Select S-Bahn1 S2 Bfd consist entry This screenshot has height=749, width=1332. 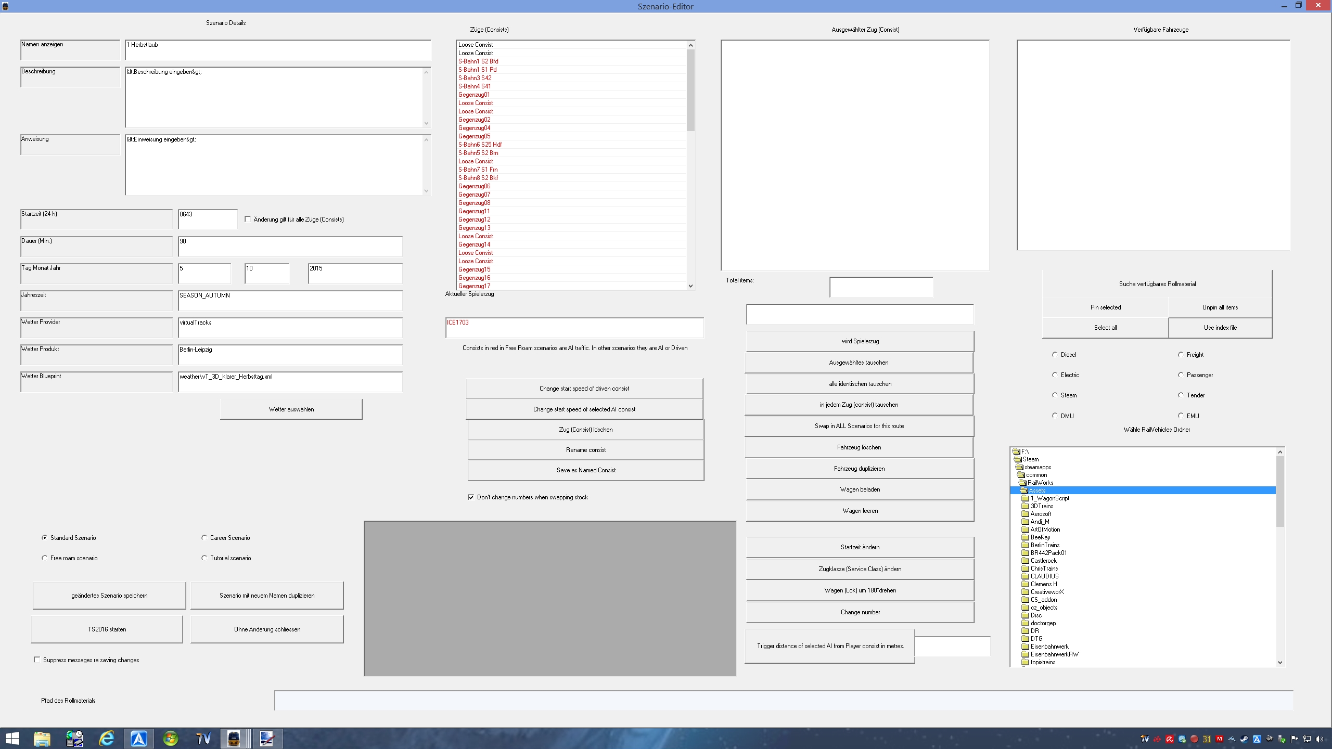[x=478, y=61]
